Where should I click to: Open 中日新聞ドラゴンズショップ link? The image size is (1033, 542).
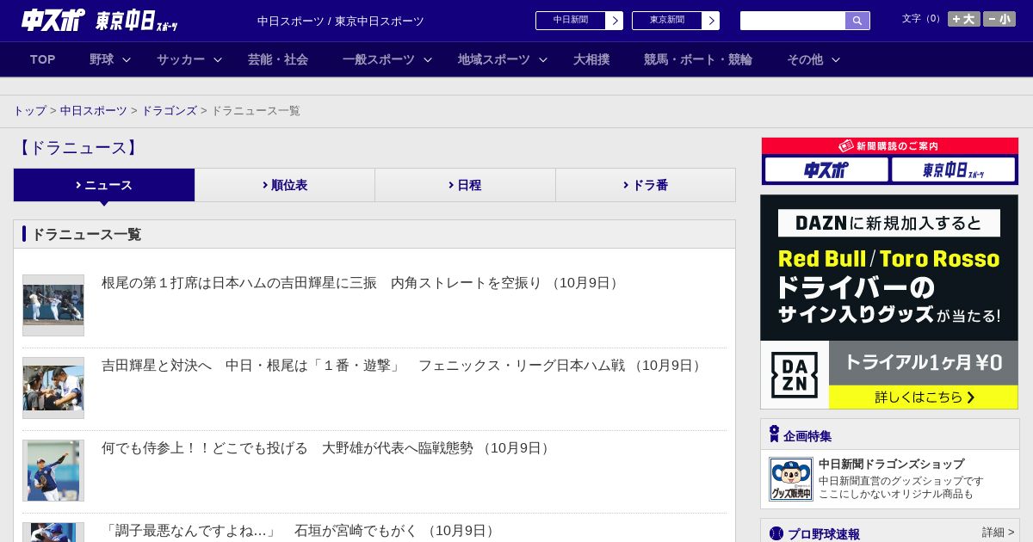[891, 464]
